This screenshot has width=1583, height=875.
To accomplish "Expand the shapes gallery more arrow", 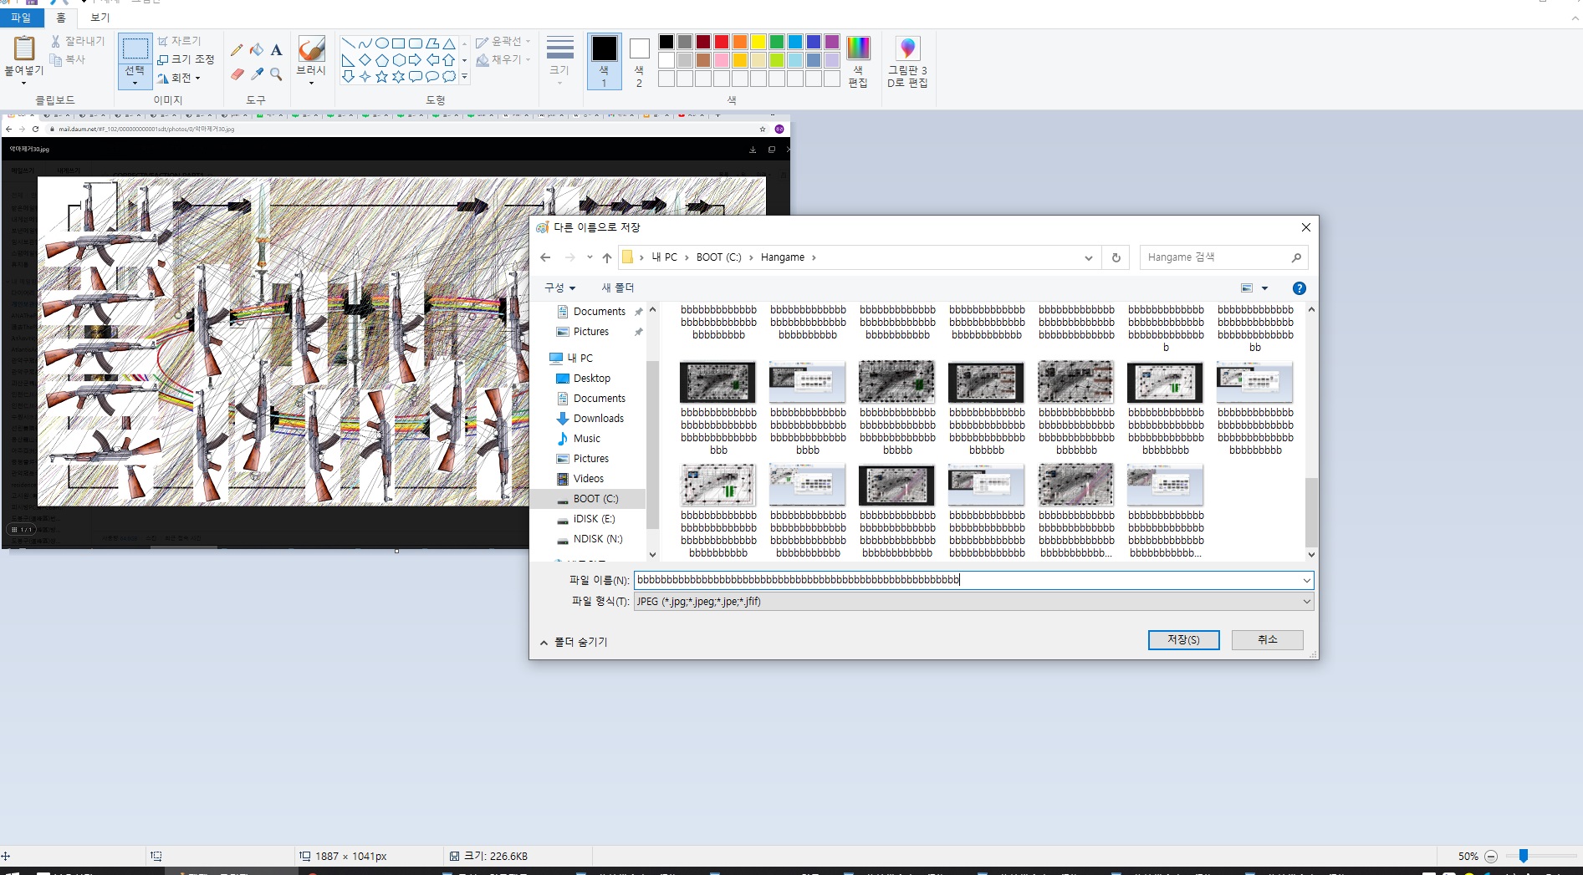I will coord(464,77).
